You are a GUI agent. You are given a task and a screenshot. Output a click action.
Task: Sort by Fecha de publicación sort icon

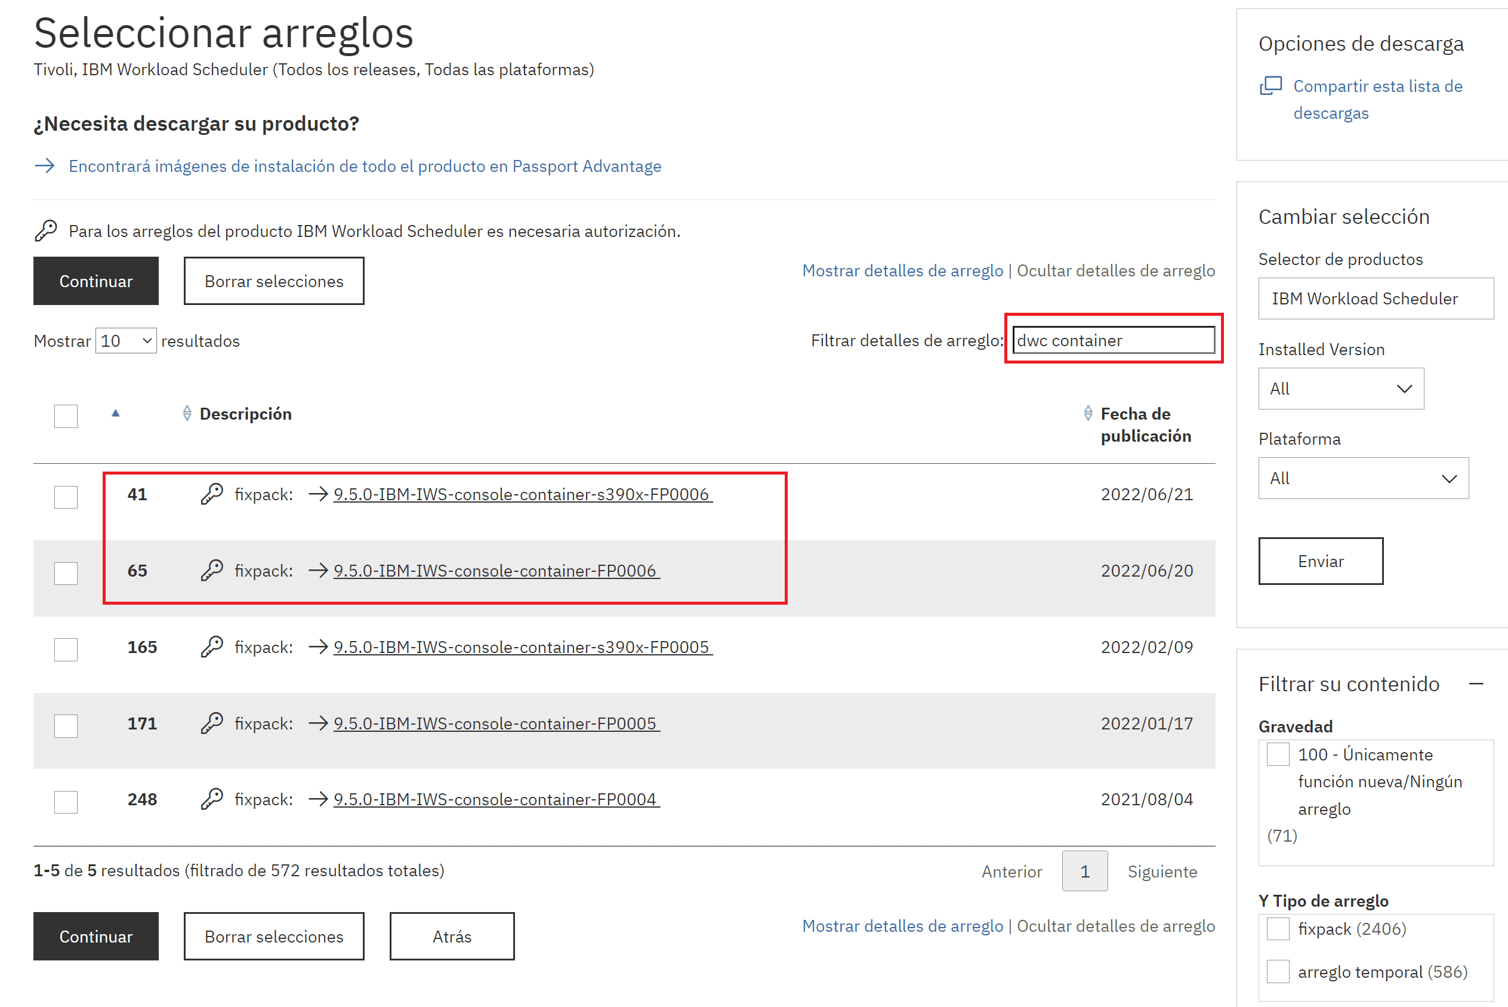pyautogui.click(x=1088, y=413)
